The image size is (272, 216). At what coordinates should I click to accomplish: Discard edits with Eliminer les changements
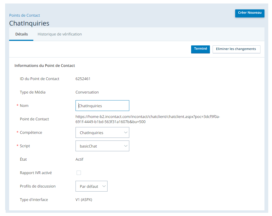(x=236, y=49)
